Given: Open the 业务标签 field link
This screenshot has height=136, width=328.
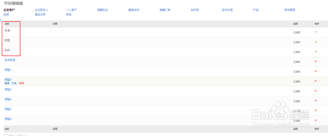Looking at the screenshot, I should pos(10,60).
